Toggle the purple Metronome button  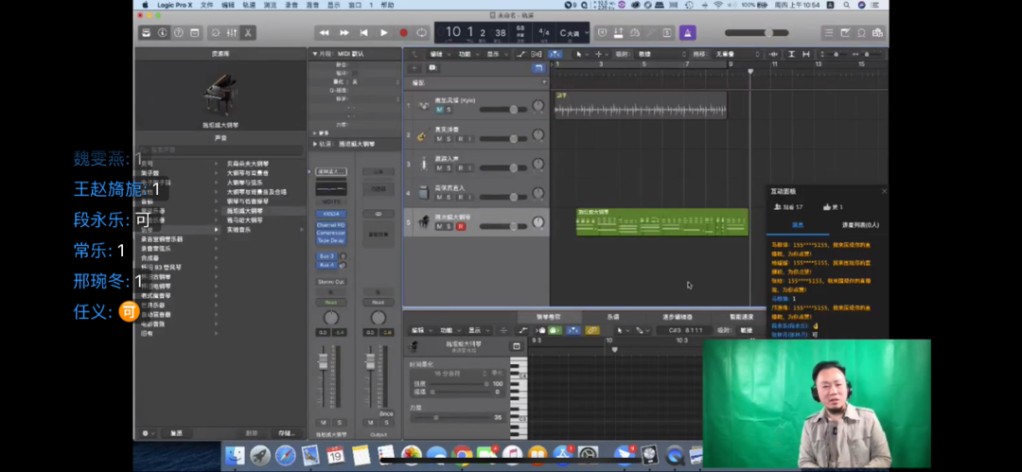(687, 32)
